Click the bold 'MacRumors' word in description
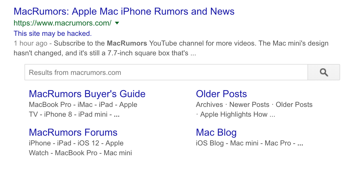 pos(127,43)
